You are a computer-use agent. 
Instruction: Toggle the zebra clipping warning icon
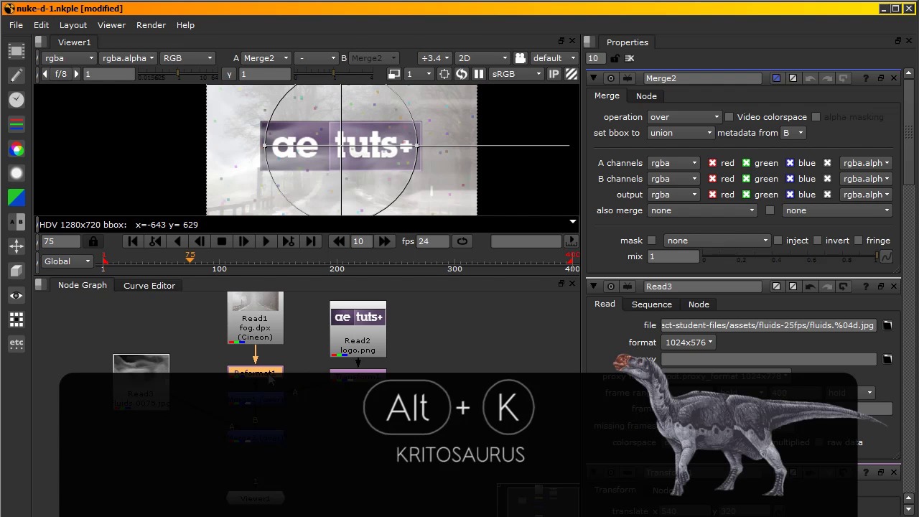coord(572,74)
